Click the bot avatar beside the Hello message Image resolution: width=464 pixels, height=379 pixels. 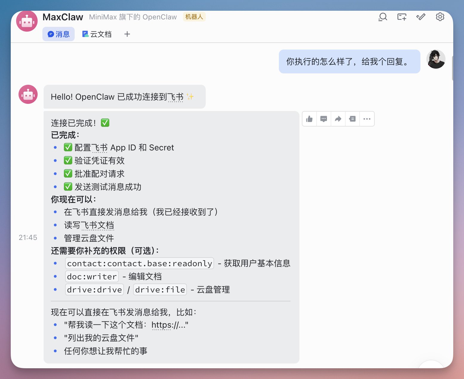(x=28, y=94)
